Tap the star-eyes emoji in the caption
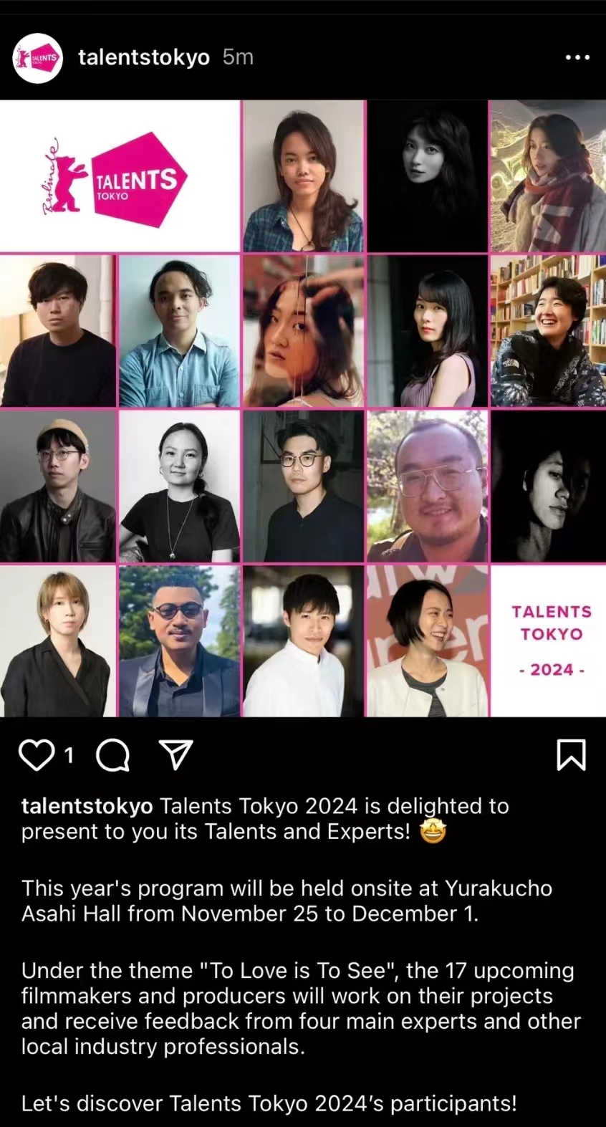The height and width of the screenshot is (1127, 606). click(433, 832)
